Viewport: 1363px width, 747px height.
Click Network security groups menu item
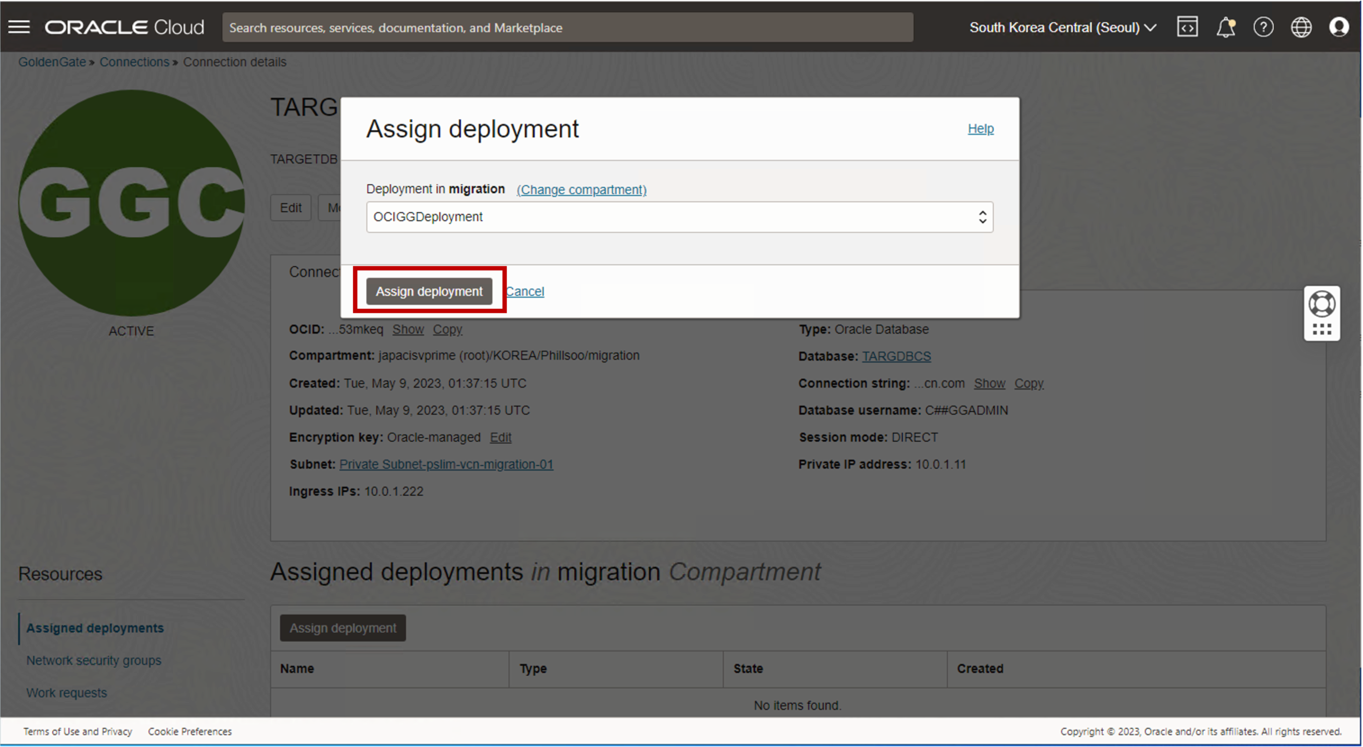94,660
